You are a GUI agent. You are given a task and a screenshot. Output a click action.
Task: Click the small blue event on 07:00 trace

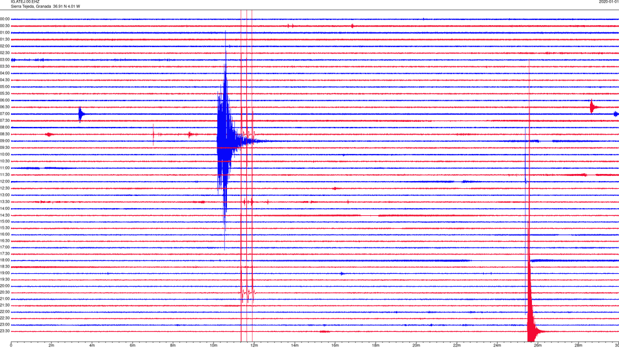click(x=81, y=115)
